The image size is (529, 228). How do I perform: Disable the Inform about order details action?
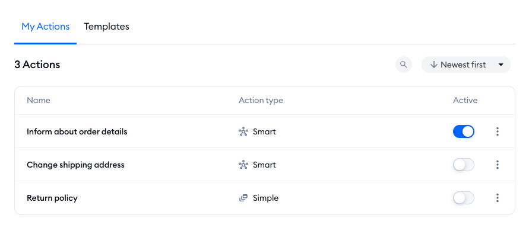point(464,131)
